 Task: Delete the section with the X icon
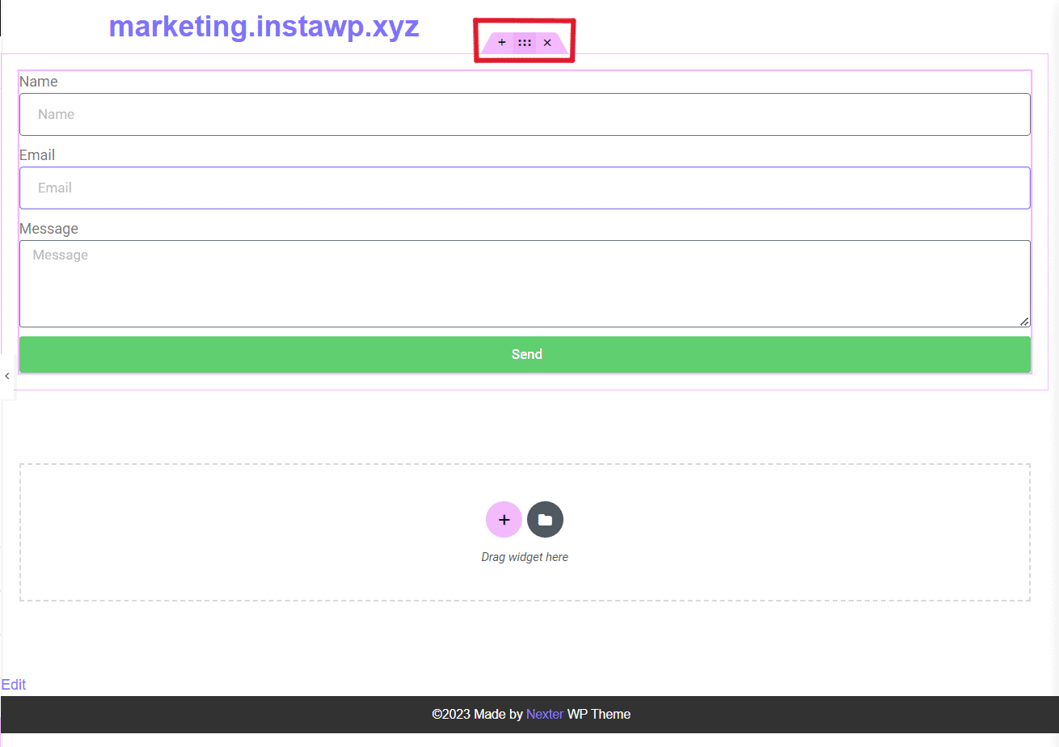547,42
